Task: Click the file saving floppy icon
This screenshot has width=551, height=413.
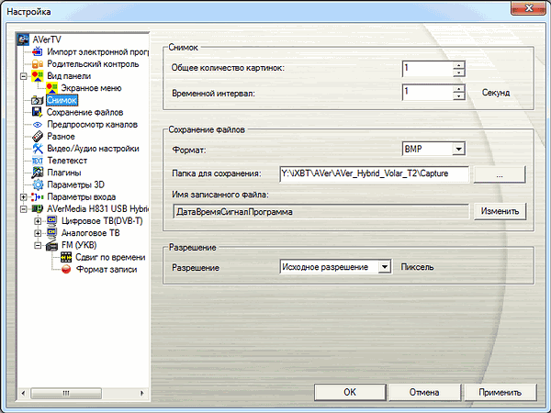Action: 38,112
